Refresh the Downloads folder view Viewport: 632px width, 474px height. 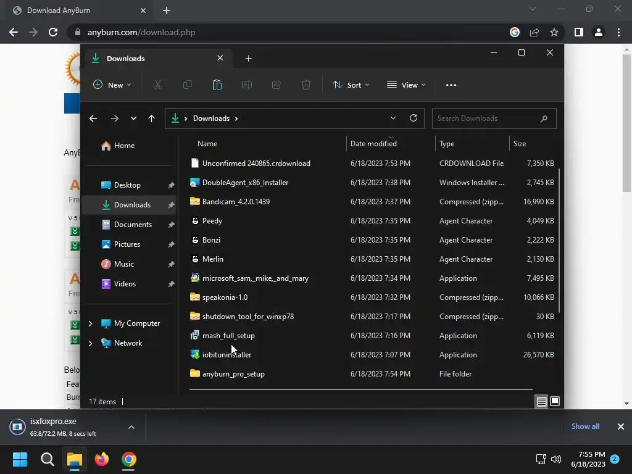click(x=413, y=118)
